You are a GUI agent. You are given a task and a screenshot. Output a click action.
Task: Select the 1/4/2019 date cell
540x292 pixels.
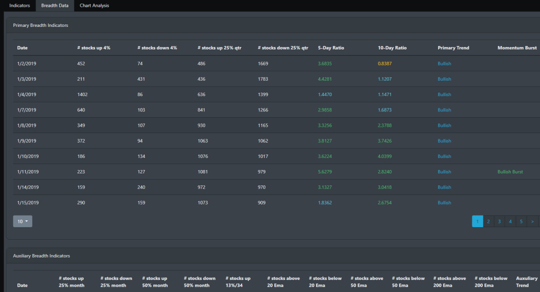tap(26, 95)
